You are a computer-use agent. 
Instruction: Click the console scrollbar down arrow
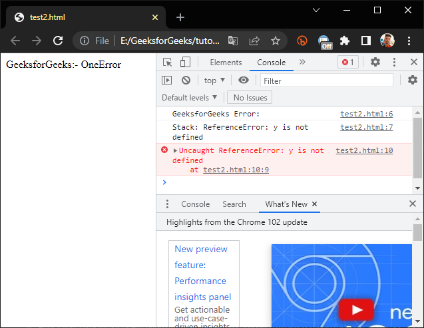pos(417,188)
